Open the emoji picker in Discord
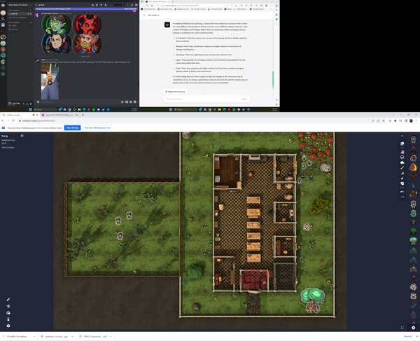The image size is (420, 341). [135, 102]
